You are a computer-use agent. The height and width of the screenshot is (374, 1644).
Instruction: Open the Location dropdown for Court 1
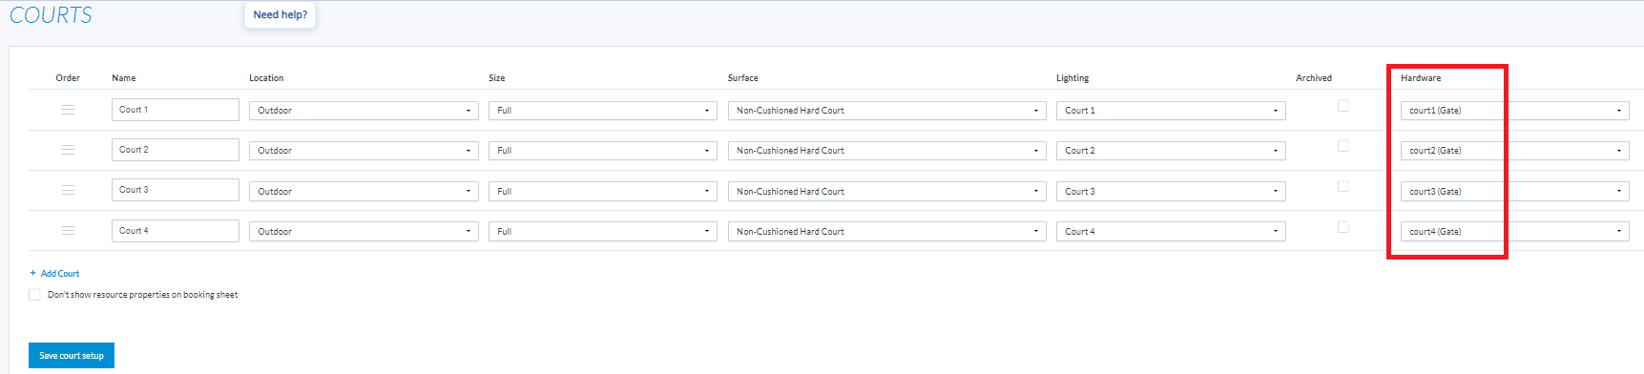coord(364,111)
